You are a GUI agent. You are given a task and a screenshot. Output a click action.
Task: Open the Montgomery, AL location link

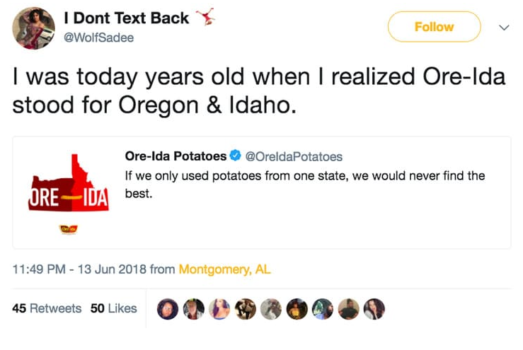(224, 269)
